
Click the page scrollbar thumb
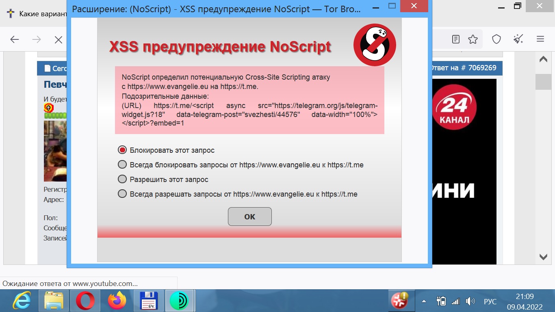coord(543,82)
